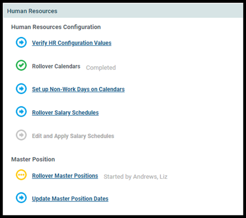The height and width of the screenshot is (218, 246).
Task: Click disabled Edit and Apply Salary Schedules
Action: tap(73, 136)
